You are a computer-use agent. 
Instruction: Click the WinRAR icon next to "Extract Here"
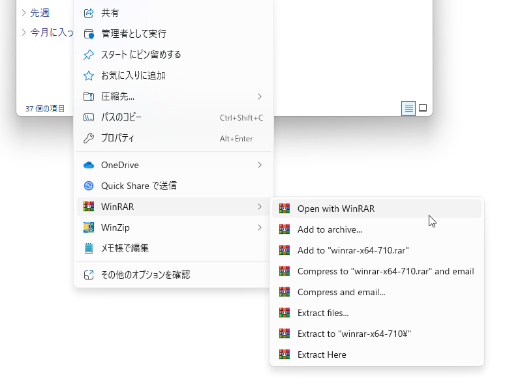[x=284, y=354]
